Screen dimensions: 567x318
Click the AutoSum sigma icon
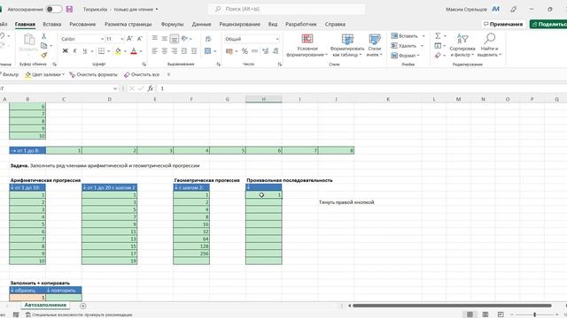coord(438,35)
